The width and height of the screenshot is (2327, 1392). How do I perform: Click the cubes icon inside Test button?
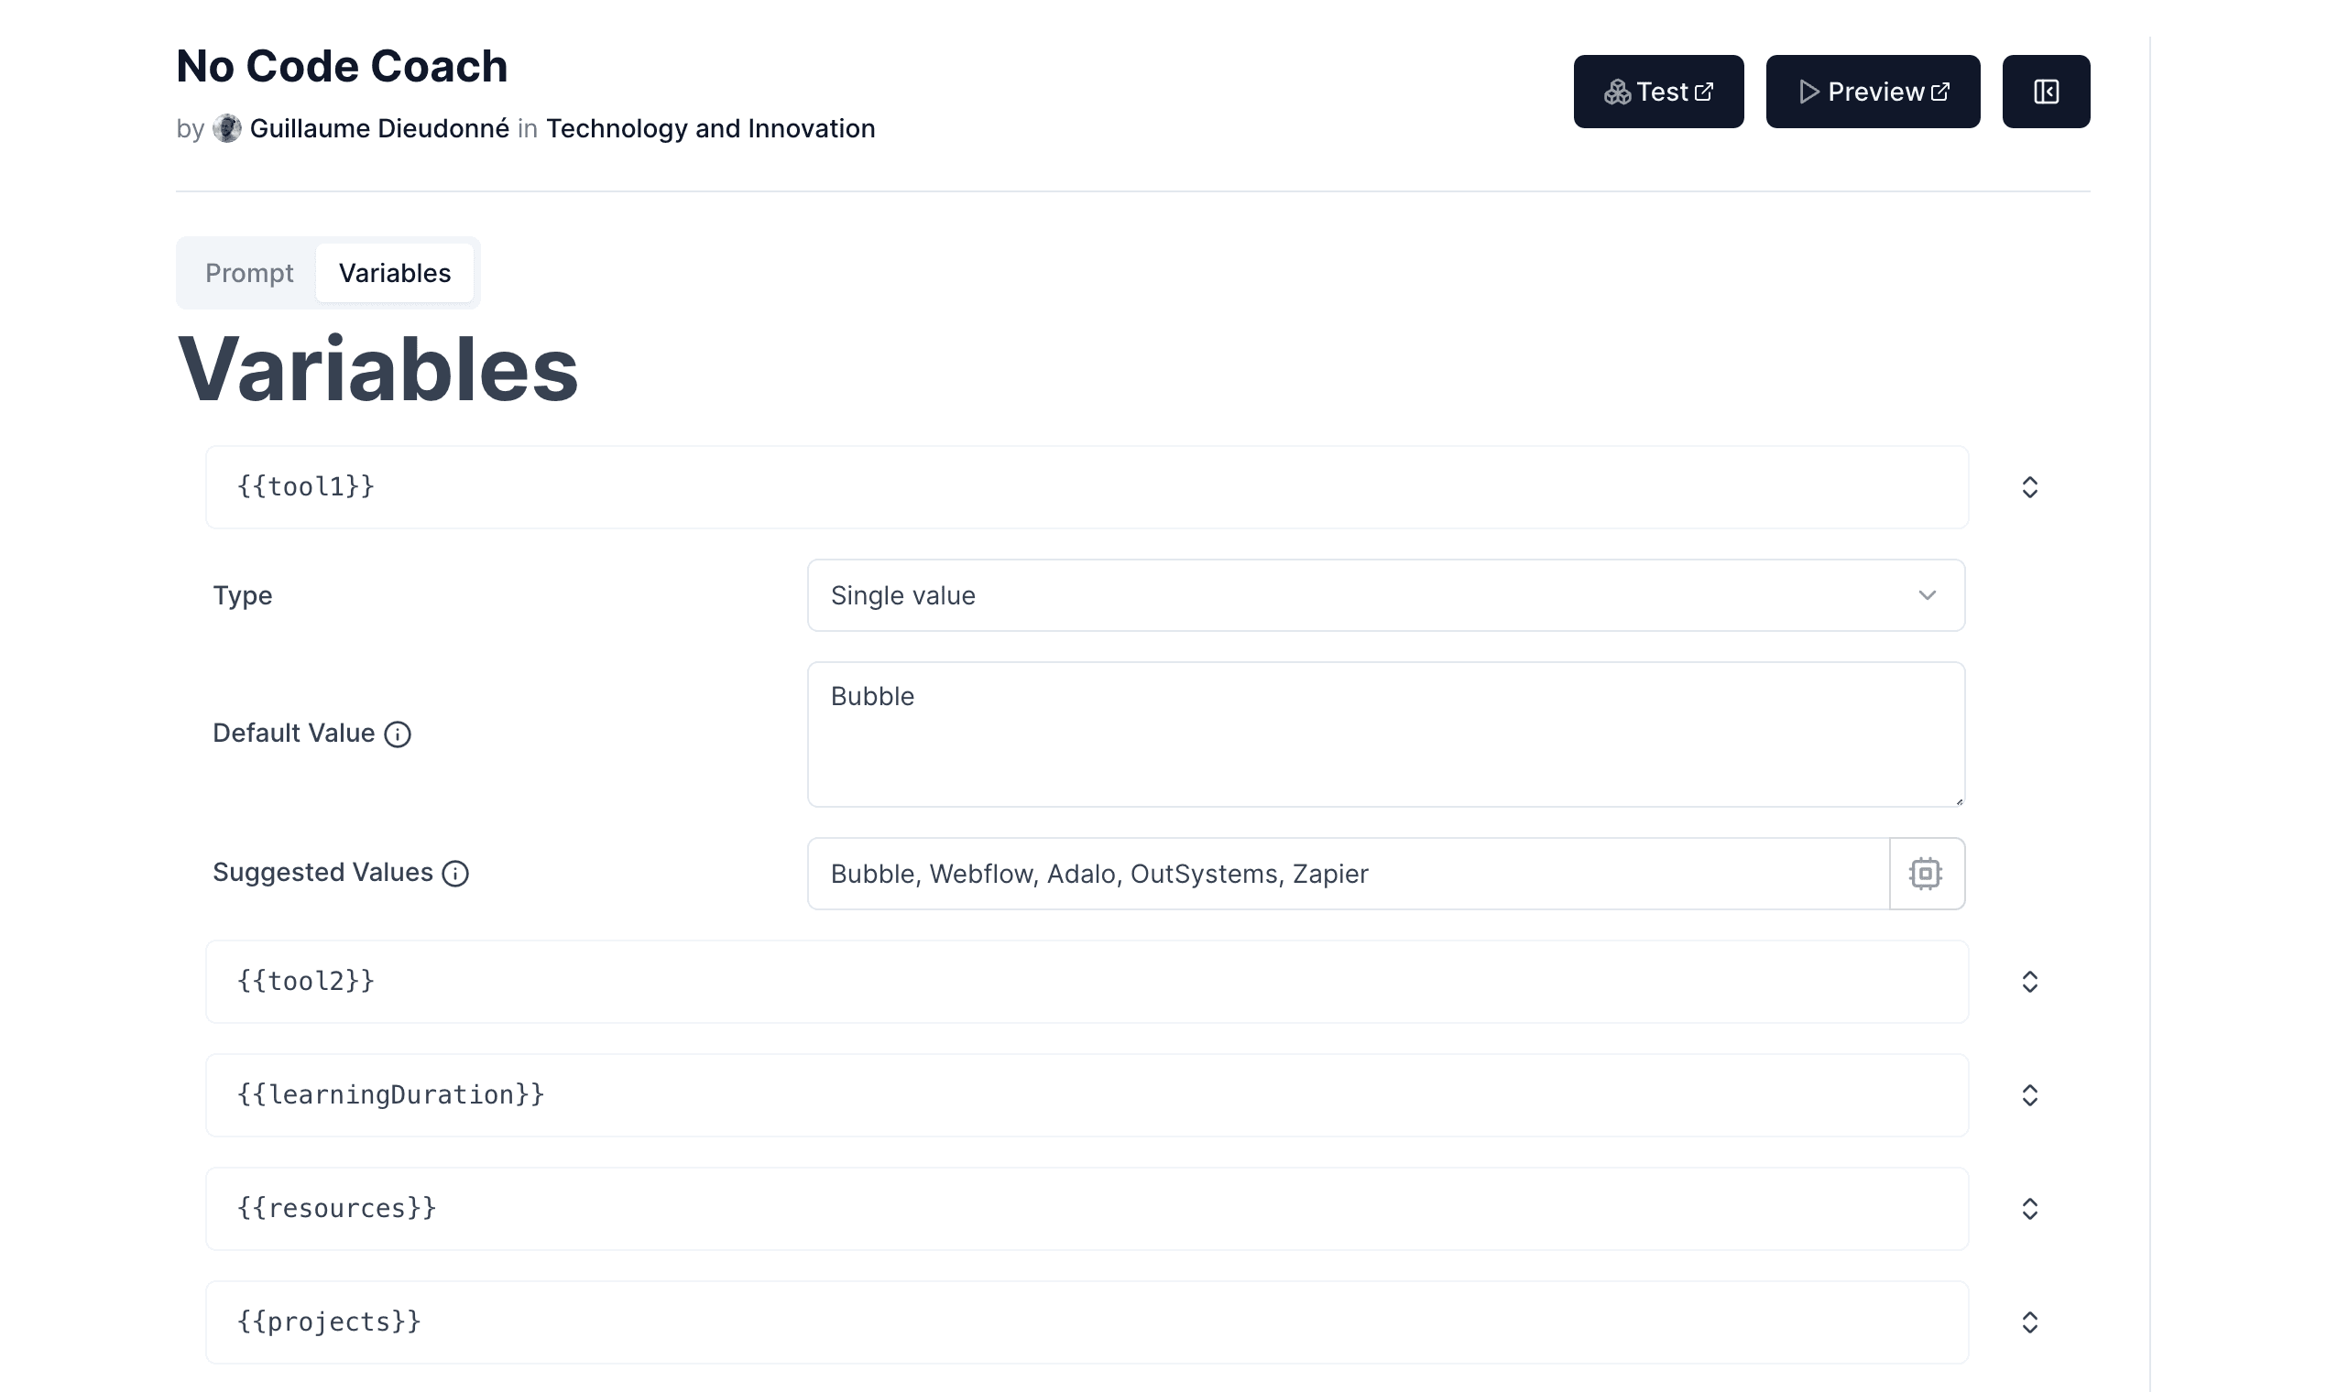click(x=1618, y=90)
